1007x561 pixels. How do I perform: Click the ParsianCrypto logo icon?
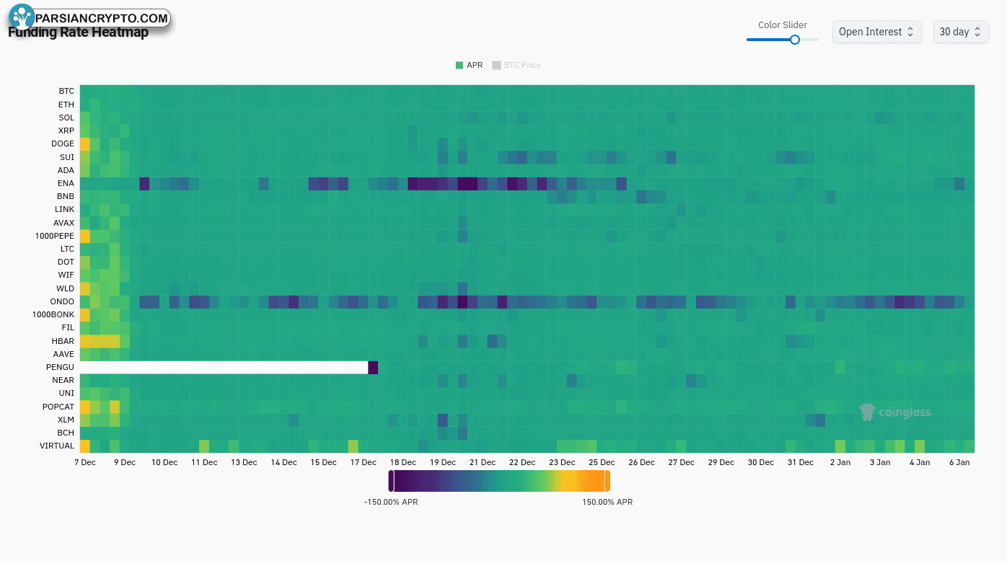(x=22, y=17)
